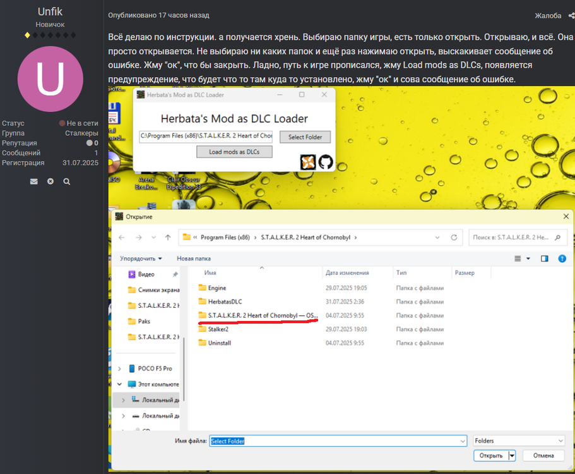This screenshot has width=575, height=474.
Task: Click the Новая папка toolbar item
Action: pos(194,258)
